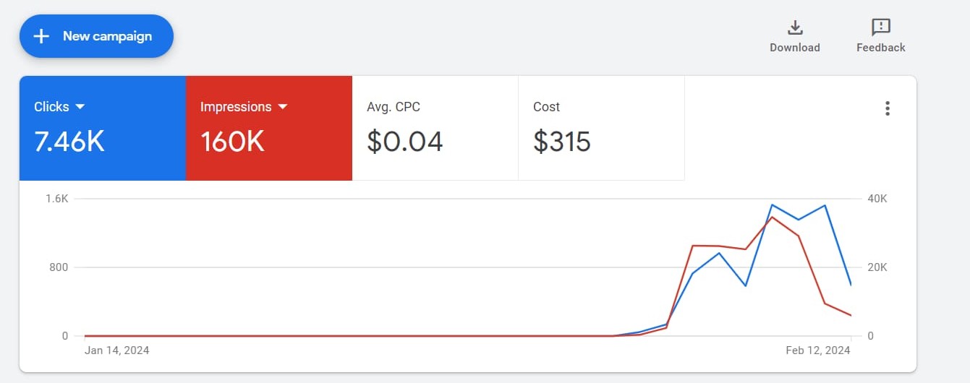970x383 pixels.
Task: Click the 1.6K left axis label
Action: coord(56,199)
